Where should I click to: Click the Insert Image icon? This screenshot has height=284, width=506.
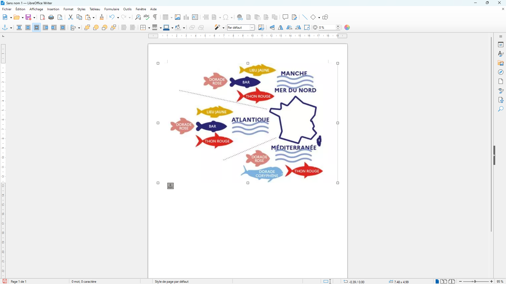(178, 17)
